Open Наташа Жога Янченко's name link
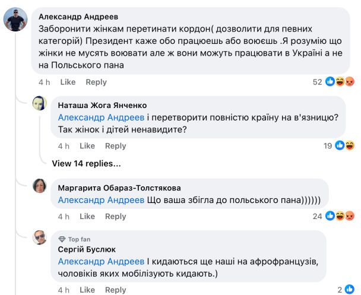 tap(102, 105)
